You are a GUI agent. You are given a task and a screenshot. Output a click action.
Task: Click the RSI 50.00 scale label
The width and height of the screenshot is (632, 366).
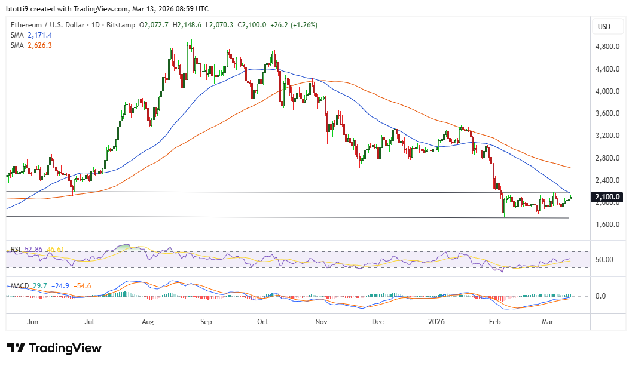click(x=604, y=260)
